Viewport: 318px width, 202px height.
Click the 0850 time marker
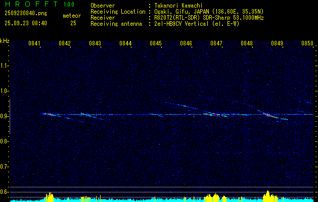click(x=307, y=43)
